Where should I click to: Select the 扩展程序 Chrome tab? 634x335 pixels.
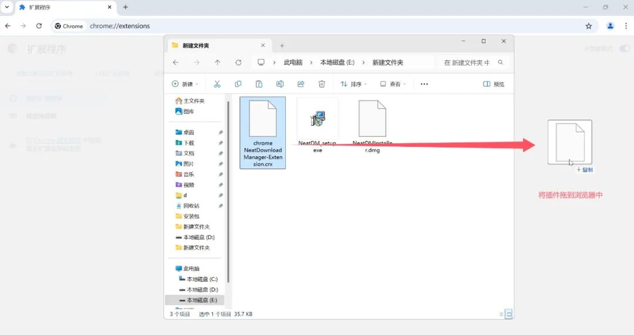click(x=66, y=7)
